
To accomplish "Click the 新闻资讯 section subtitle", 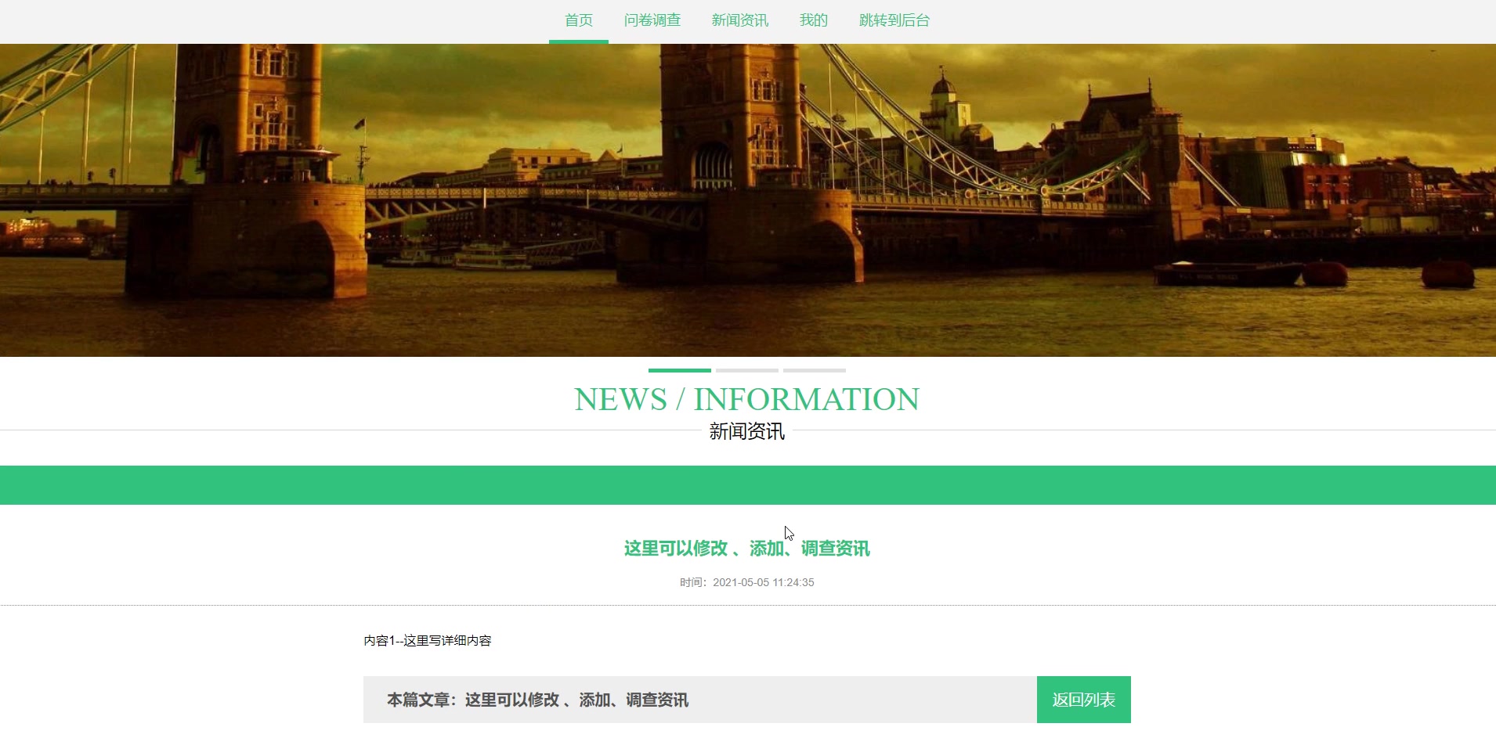I will pyautogui.click(x=746, y=430).
